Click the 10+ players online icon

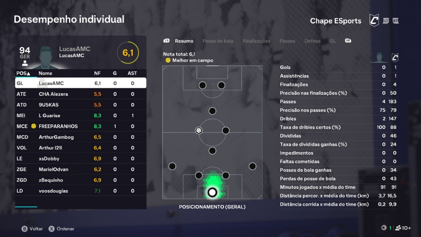point(397,229)
